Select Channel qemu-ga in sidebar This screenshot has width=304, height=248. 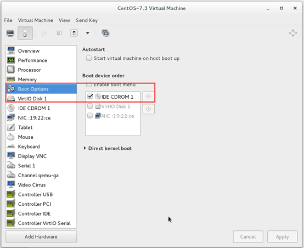point(41,175)
